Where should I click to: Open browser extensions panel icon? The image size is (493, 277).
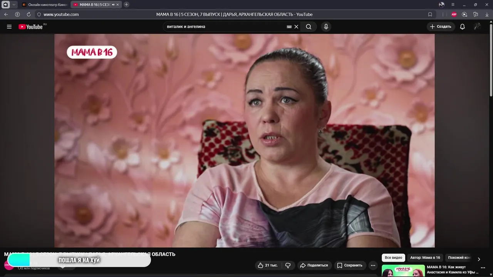click(476, 14)
